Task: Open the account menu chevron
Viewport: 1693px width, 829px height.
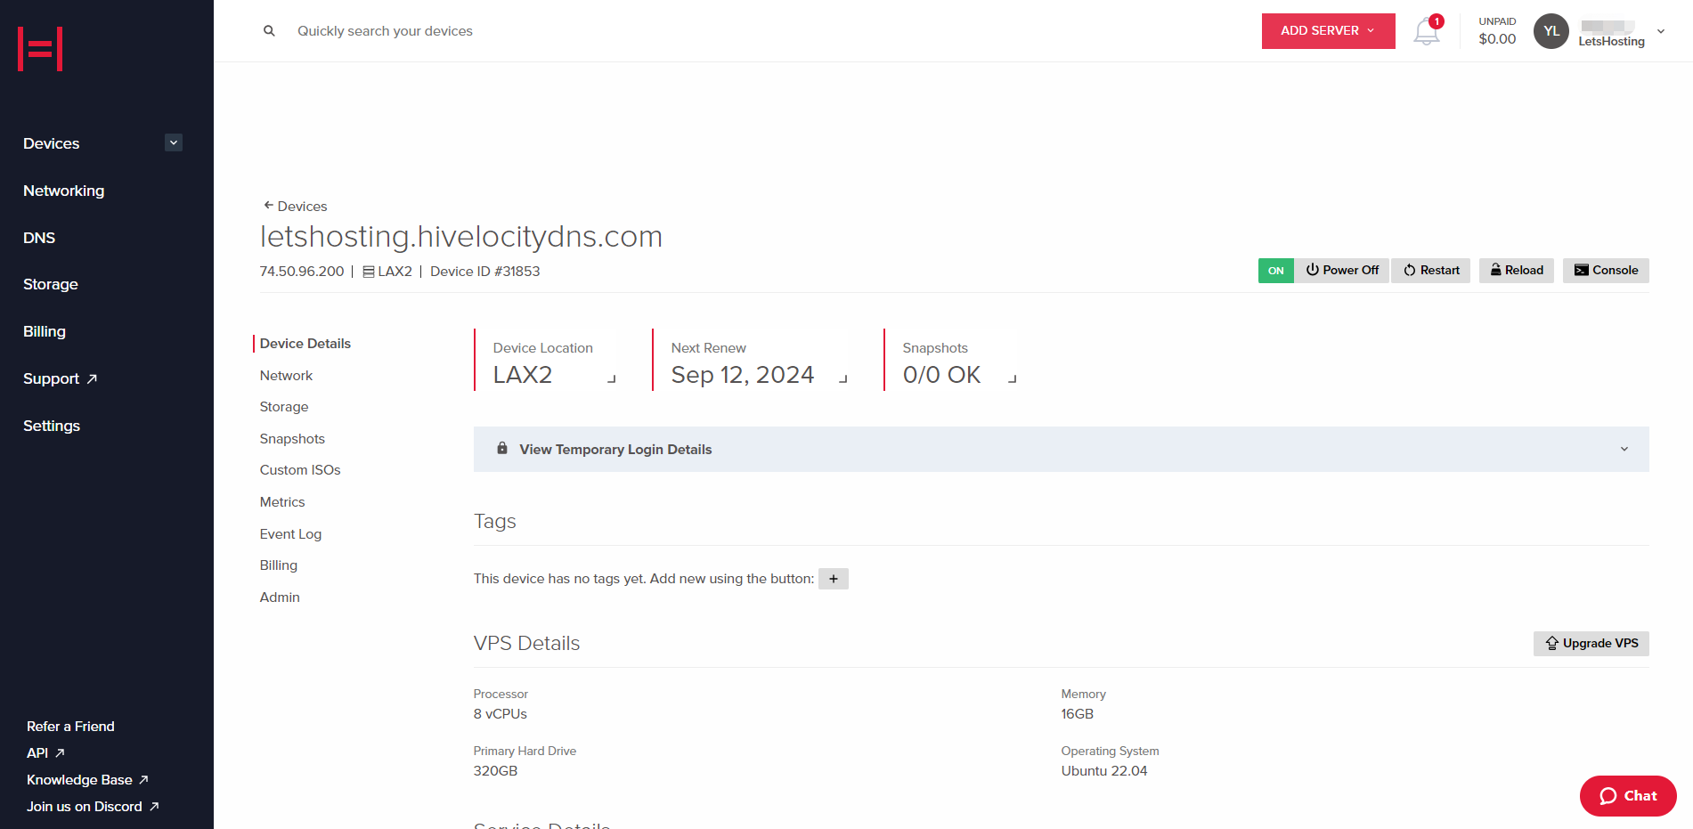Action: [1661, 31]
